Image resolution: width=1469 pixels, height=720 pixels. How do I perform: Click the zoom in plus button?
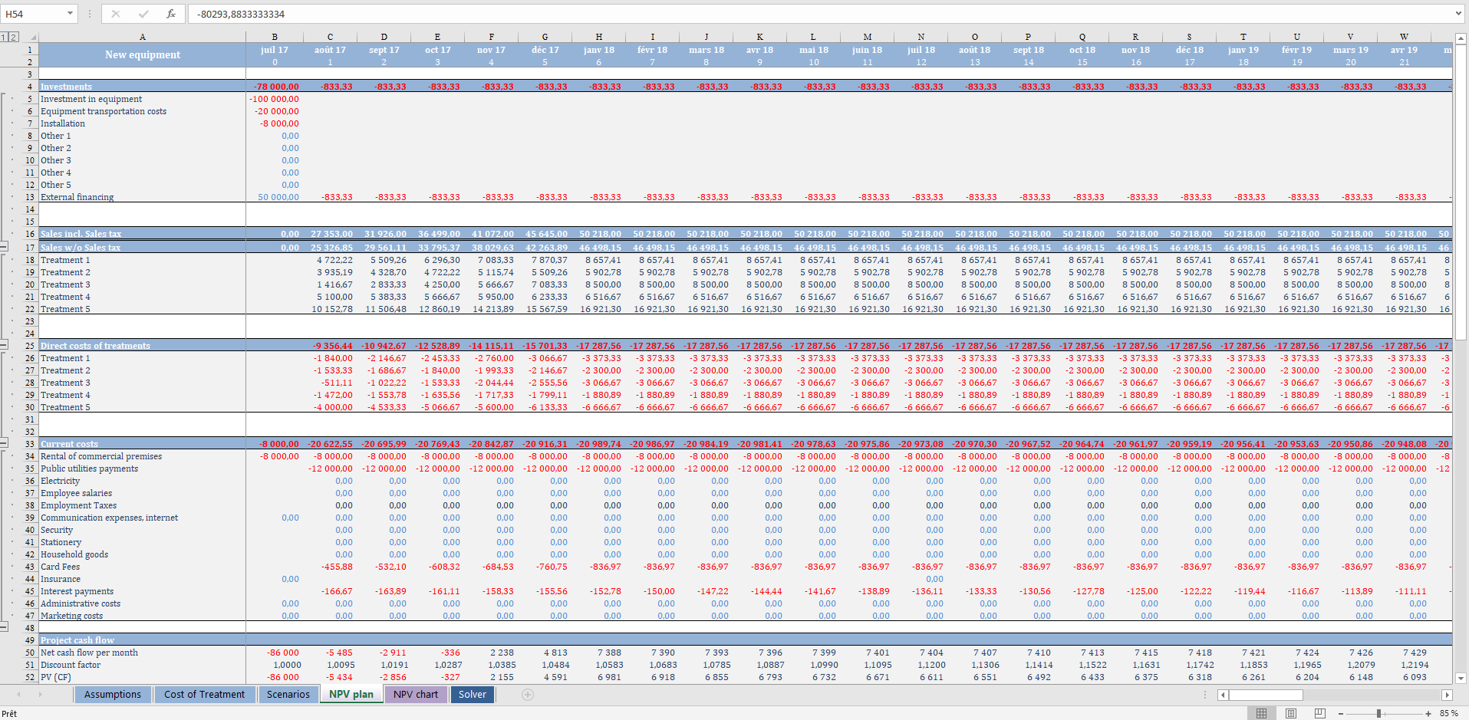pos(1428,713)
